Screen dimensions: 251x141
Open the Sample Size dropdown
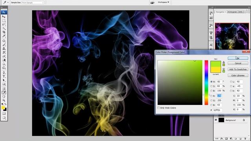pos(33,3)
